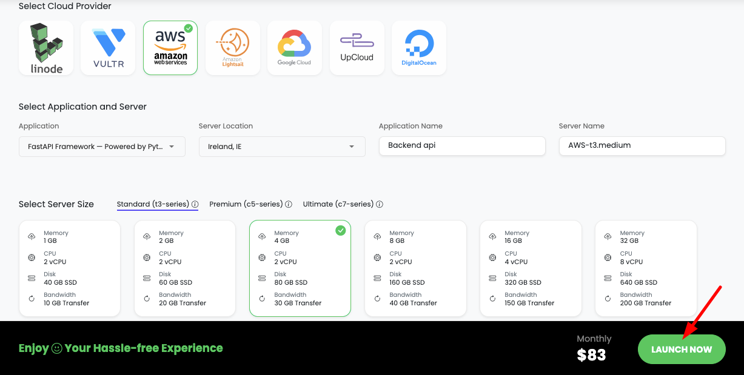744x375 pixels.
Task: Open the Application dropdown
Action: point(101,146)
